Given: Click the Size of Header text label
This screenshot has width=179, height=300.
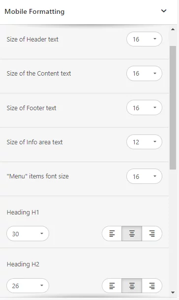Looking at the screenshot, I should [x=32, y=39].
